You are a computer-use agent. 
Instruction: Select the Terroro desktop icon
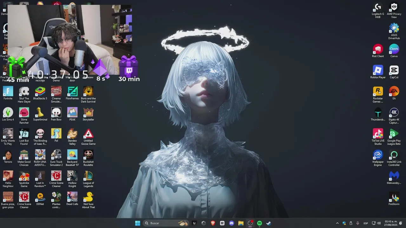point(8,156)
